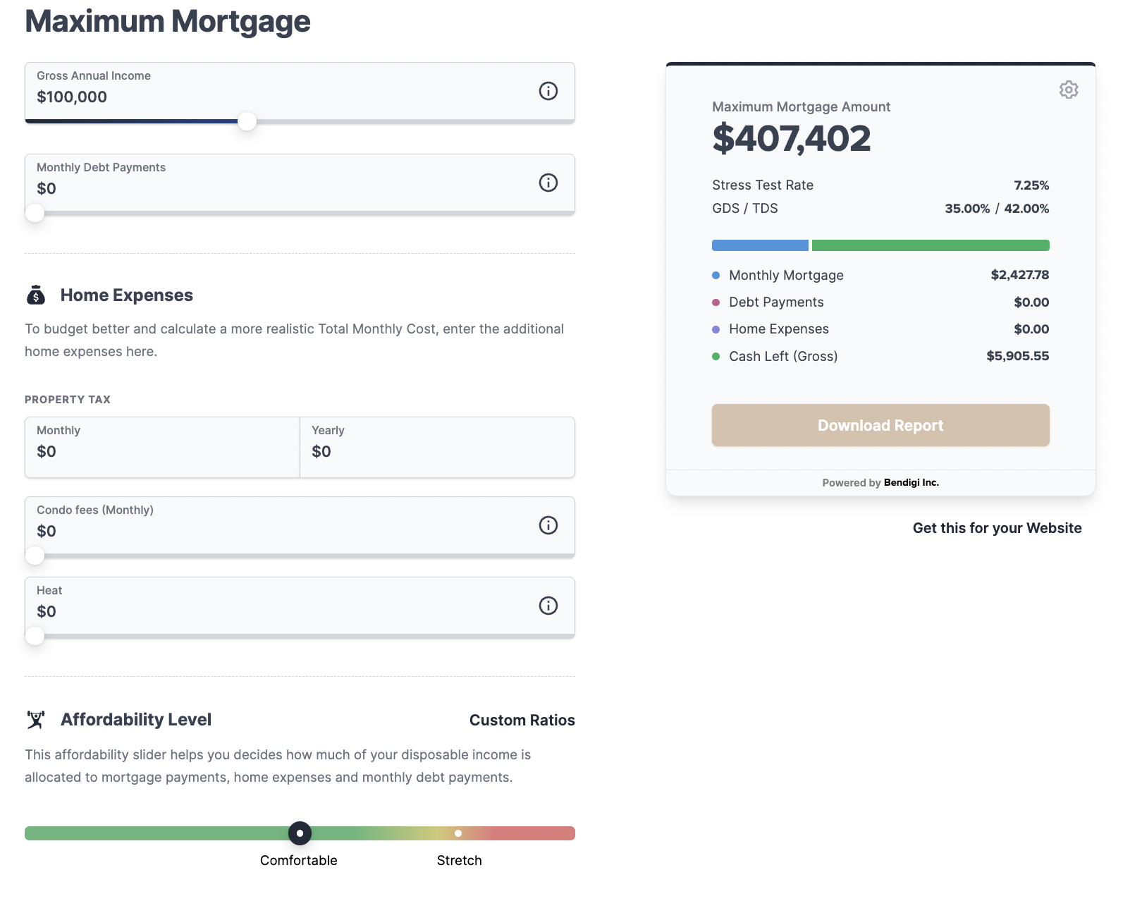The height and width of the screenshot is (901, 1142).
Task: Open the Condo fees info tooltip
Action: [x=549, y=525]
